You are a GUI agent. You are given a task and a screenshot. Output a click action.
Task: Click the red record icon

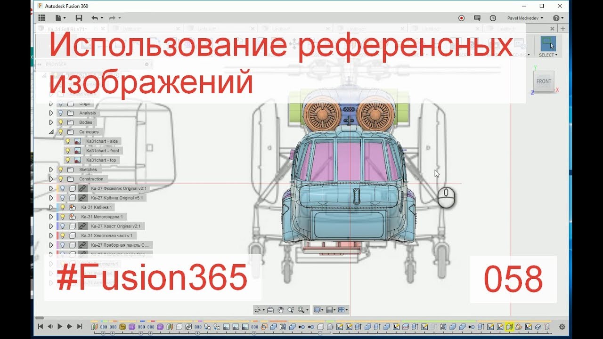click(x=462, y=18)
